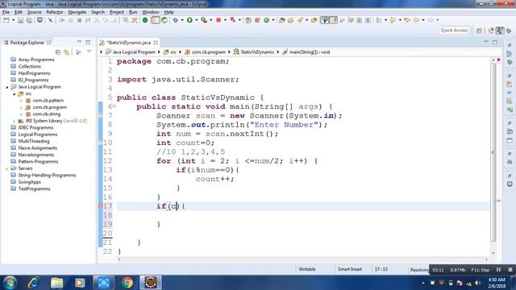
Task: Click the Eclipse icon on the taskbar
Action: (x=151, y=283)
